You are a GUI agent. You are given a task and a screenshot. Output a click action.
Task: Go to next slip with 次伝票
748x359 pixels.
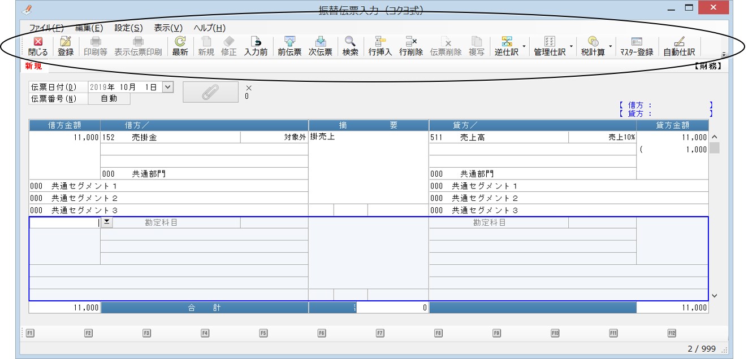320,47
